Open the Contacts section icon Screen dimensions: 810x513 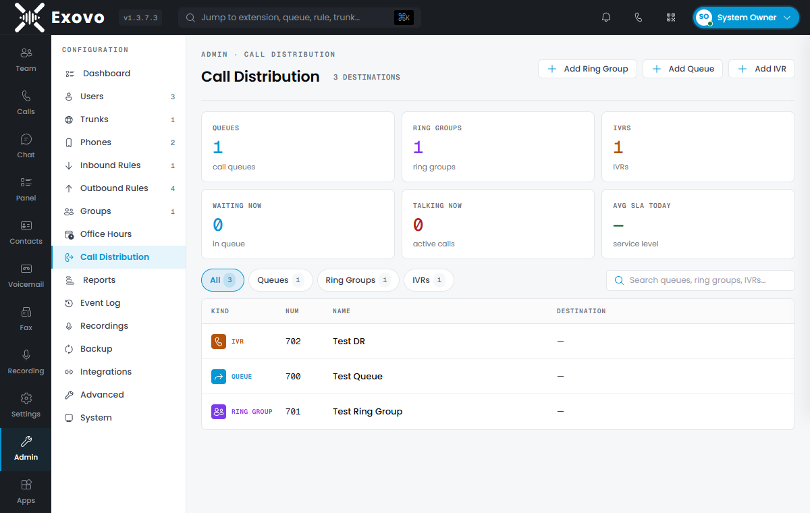tap(26, 225)
